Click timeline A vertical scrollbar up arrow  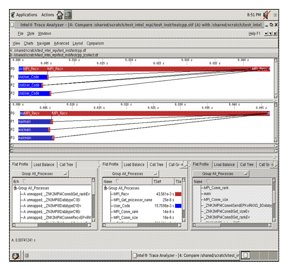coord(276,60)
